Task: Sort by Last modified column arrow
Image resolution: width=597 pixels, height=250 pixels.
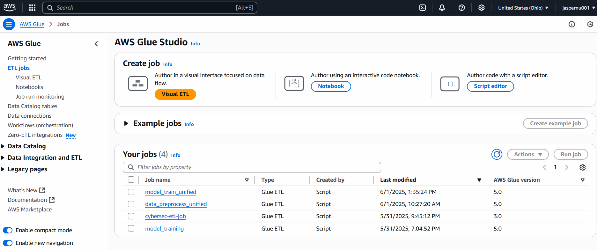Action: [479, 180]
